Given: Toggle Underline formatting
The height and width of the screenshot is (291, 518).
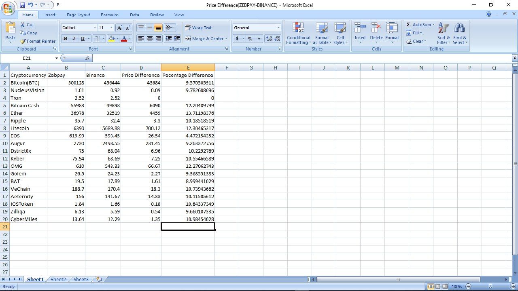Looking at the screenshot, I should [x=83, y=39].
